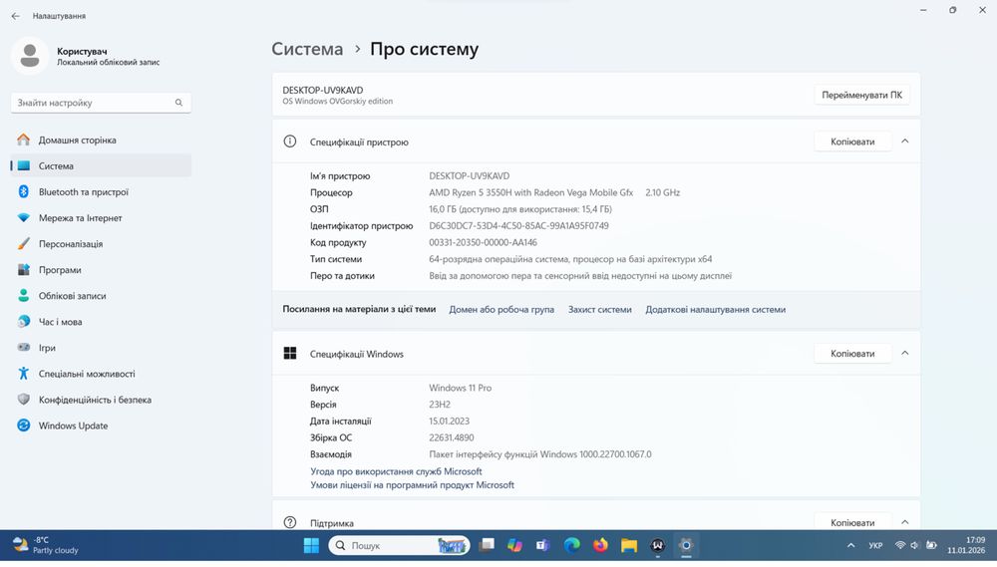
Task: Click AMD Ryzen 5 3550H processor text
Action: pos(531,192)
